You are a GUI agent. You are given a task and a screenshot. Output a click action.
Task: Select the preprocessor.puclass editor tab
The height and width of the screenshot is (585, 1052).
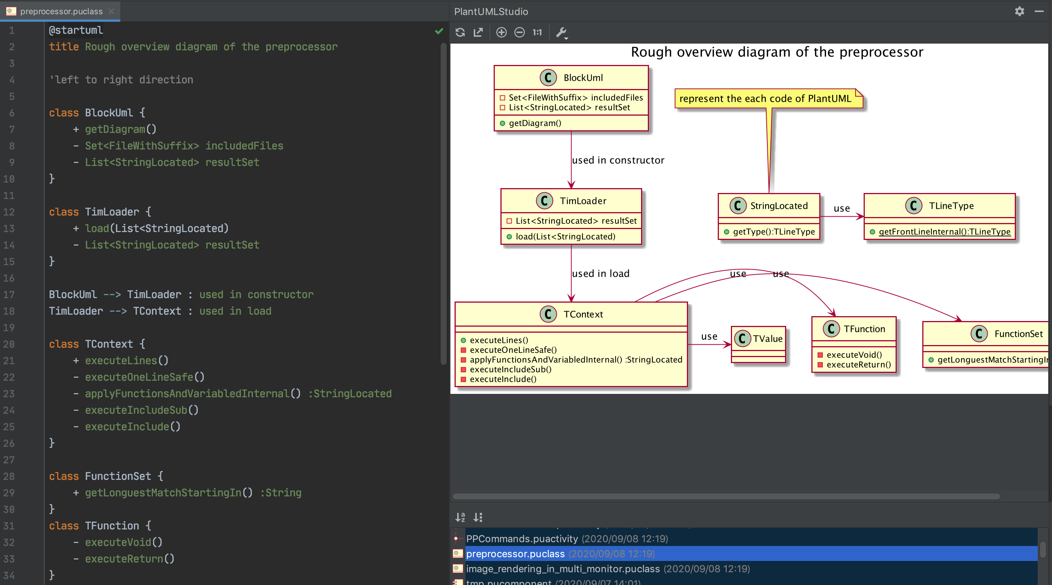tap(61, 11)
